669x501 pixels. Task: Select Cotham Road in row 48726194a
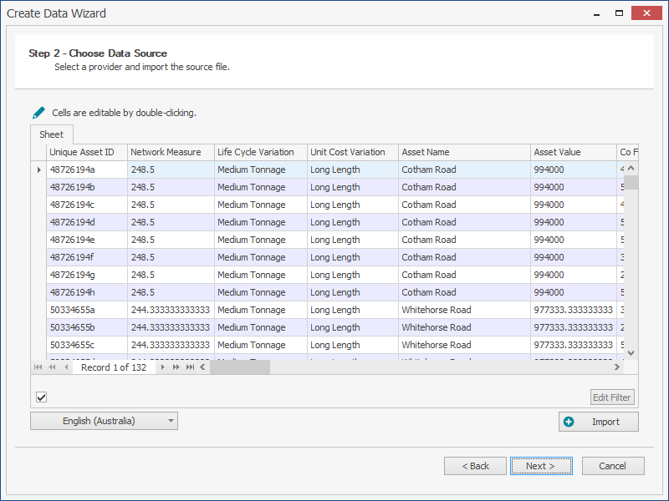coord(465,170)
